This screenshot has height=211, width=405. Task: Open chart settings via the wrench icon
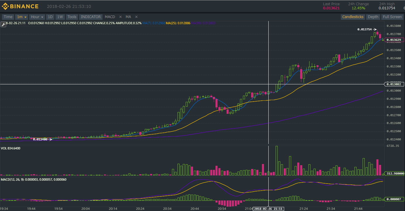(x=3, y=24)
